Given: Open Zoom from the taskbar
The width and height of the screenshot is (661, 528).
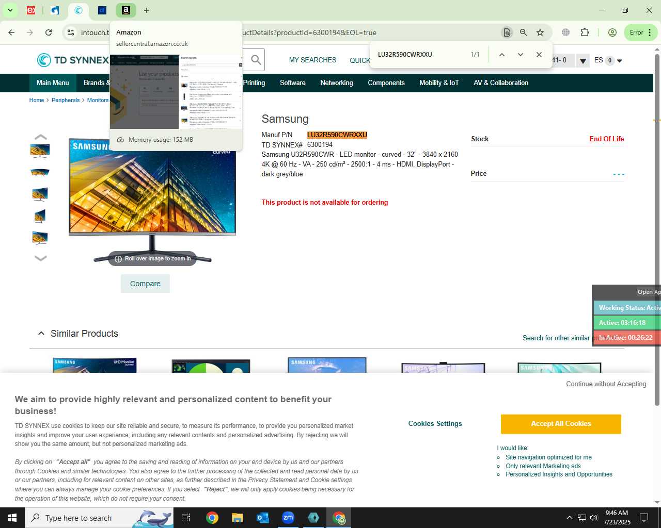Looking at the screenshot, I should pyautogui.click(x=288, y=518).
